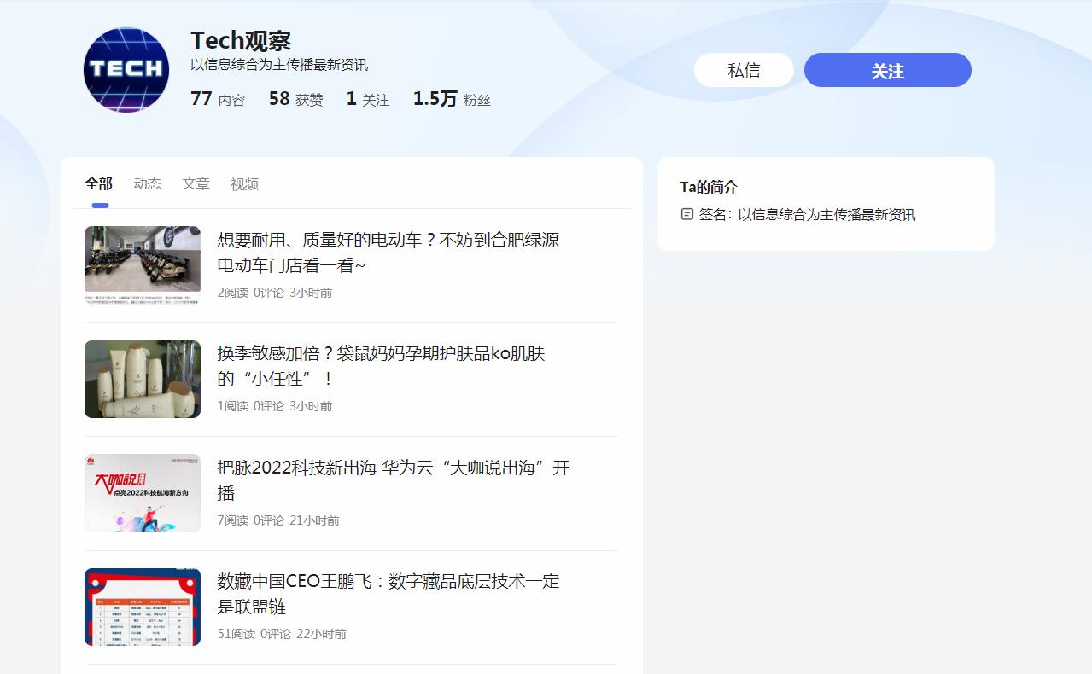Screen dimensions: 1092x674
Task: Follow the account with 关注 button
Action: click(x=888, y=70)
